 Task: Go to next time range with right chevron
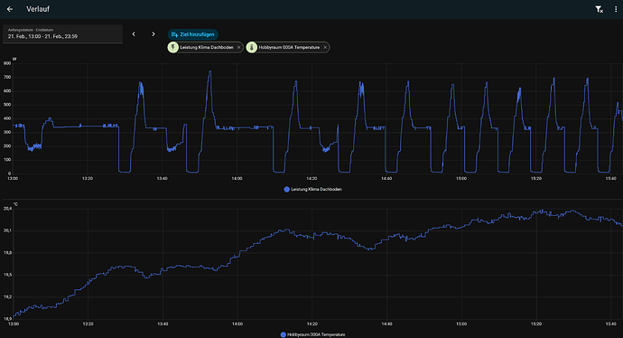[153, 34]
